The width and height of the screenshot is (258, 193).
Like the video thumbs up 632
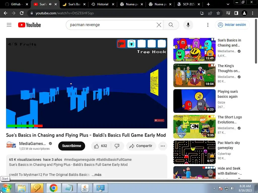(x=101, y=146)
